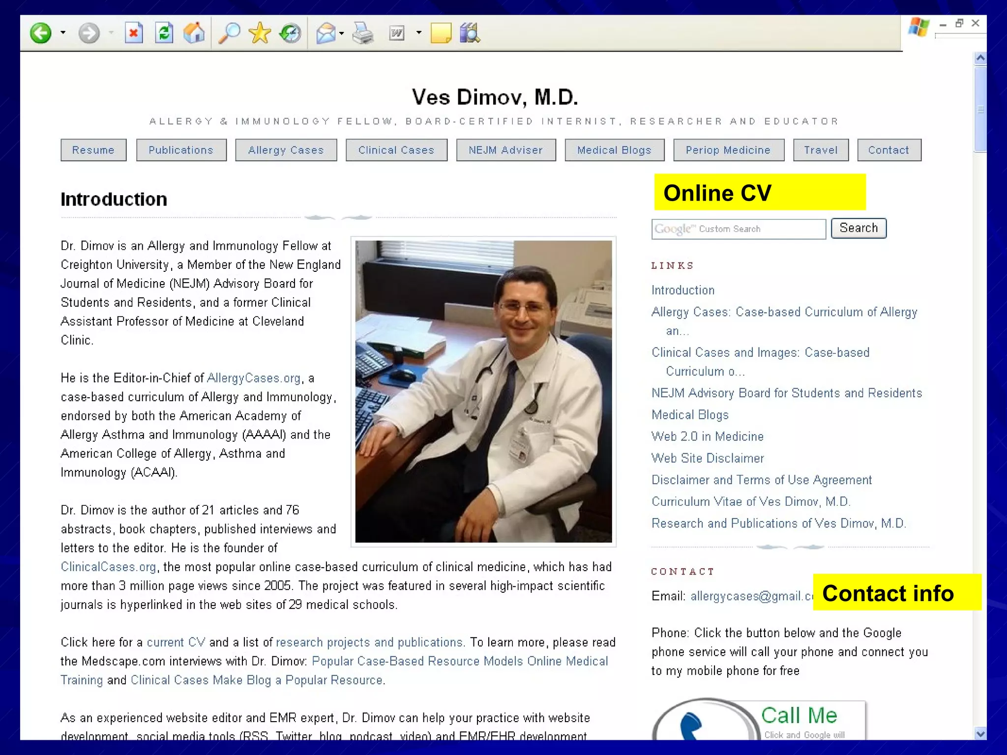
Task: Open the Travel tab
Action: pyautogui.click(x=821, y=150)
